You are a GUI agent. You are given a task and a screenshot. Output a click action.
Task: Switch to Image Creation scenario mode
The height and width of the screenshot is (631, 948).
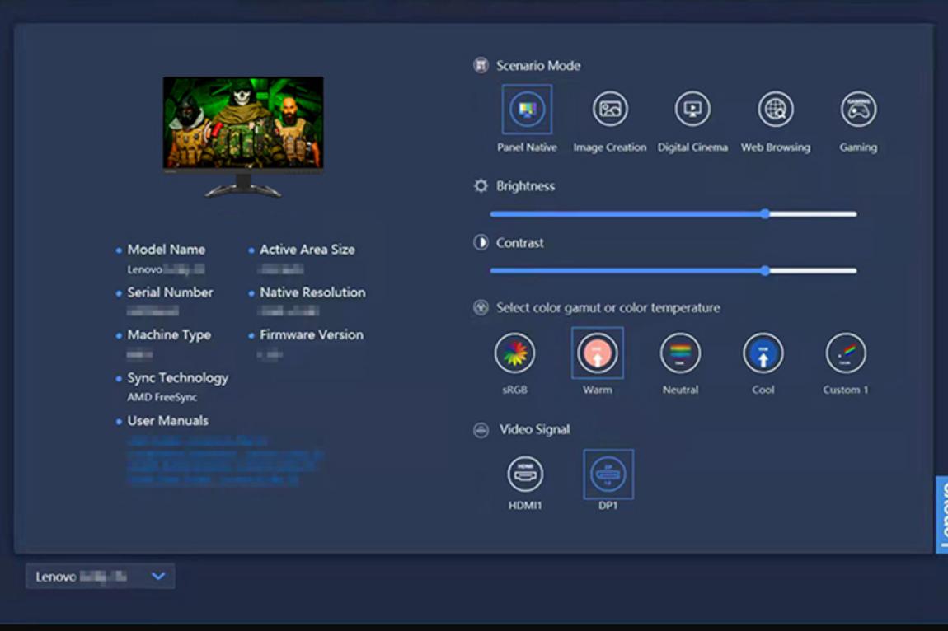[610, 110]
